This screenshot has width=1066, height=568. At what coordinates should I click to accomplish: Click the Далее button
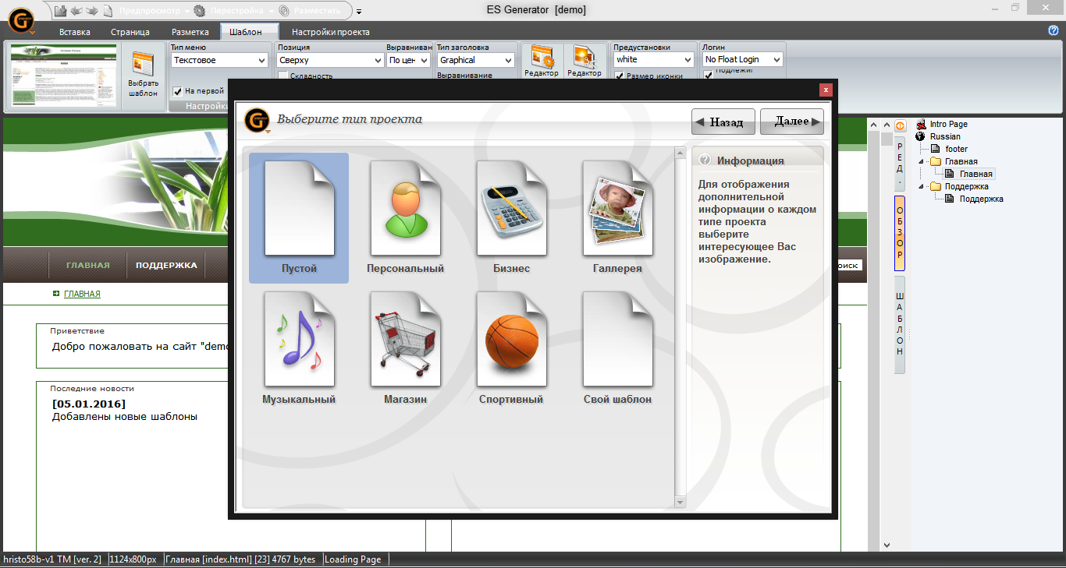[791, 122]
